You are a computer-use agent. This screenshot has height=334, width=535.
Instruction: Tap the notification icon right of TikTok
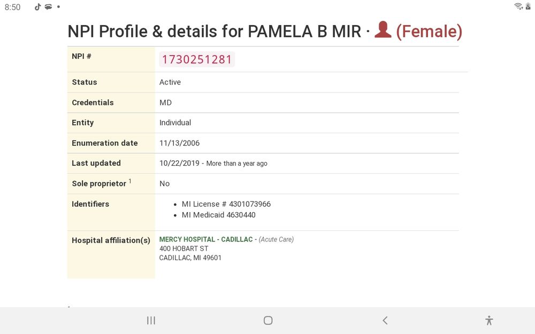pyautogui.click(x=48, y=7)
